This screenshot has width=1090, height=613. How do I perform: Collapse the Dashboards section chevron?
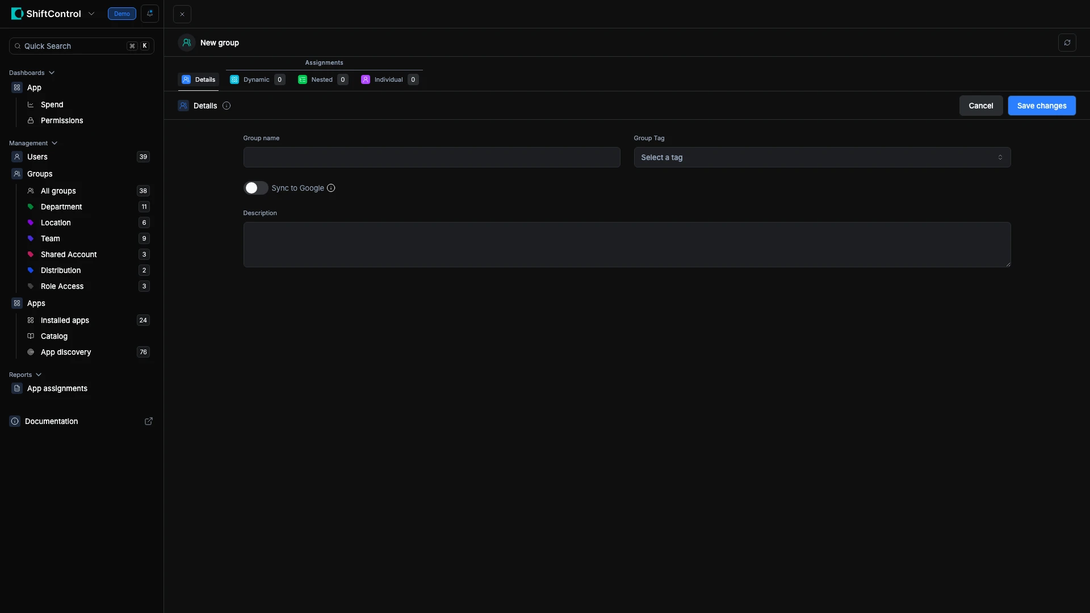coord(52,73)
